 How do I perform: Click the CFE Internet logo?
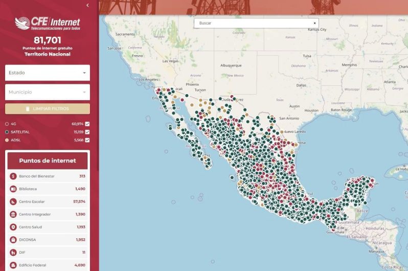point(48,24)
